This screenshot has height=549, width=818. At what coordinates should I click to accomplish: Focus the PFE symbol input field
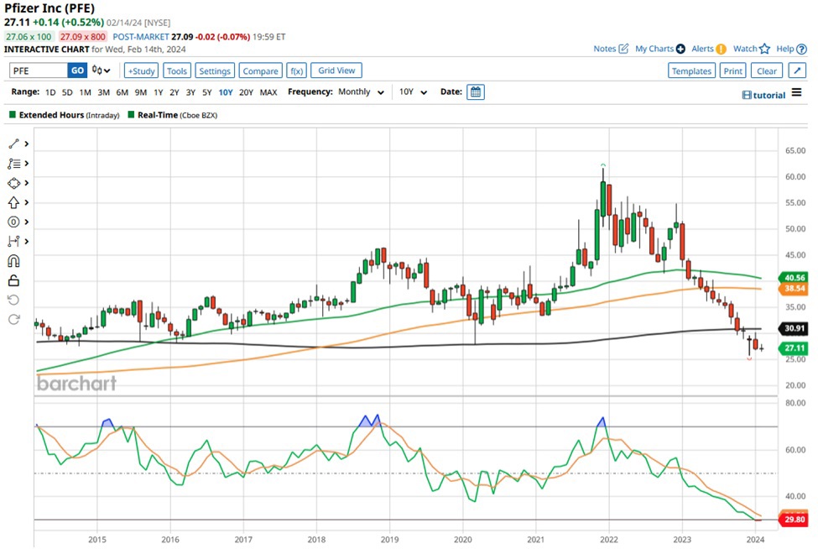39,71
